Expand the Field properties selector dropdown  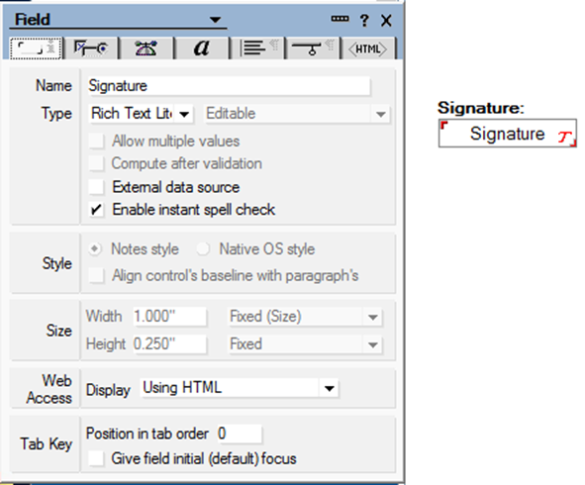[x=215, y=20]
